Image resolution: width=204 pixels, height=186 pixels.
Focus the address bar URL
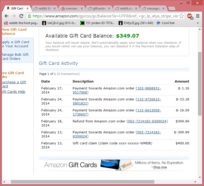(105, 16)
